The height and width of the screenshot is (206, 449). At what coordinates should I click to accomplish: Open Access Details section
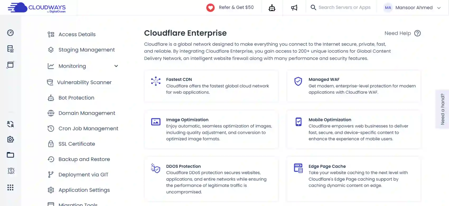(x=77, y=34)
